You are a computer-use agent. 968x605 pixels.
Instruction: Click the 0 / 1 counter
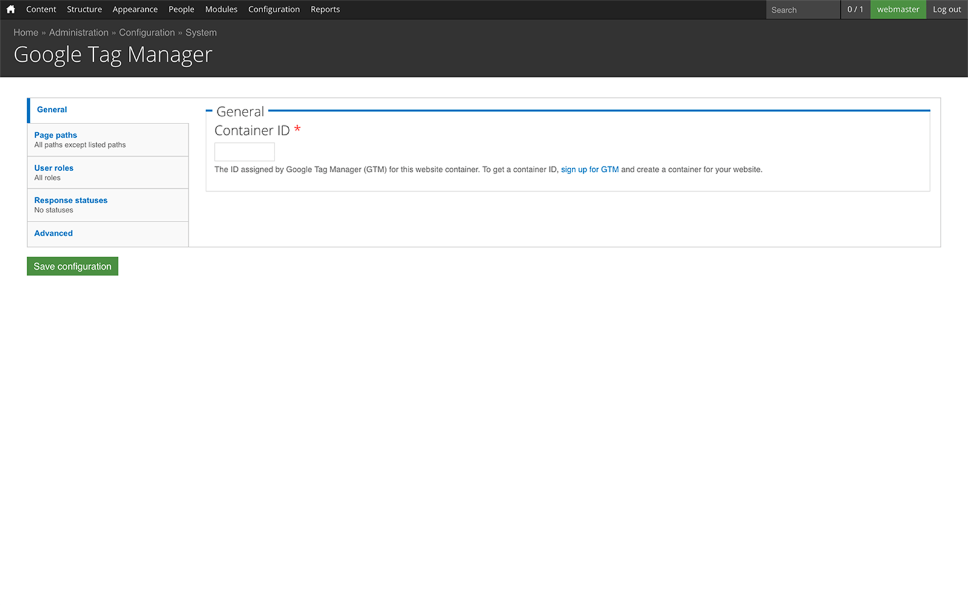pos(855,9)
